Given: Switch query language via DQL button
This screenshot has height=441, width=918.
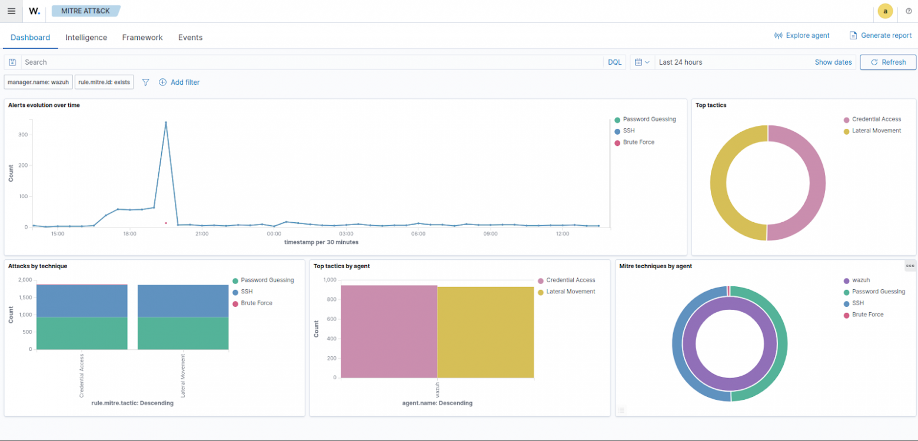Looking at the screenshot, I should pos(614,62).
